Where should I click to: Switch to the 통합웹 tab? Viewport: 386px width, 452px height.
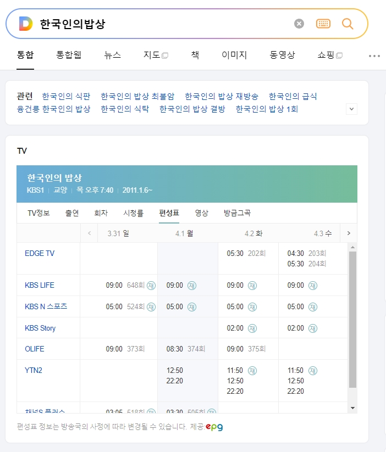tap(69, 55)
